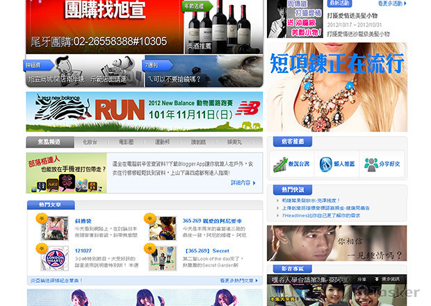431x306 pixels.
Task: Click the 分享 button on the video player
Action: pos(361,280)
